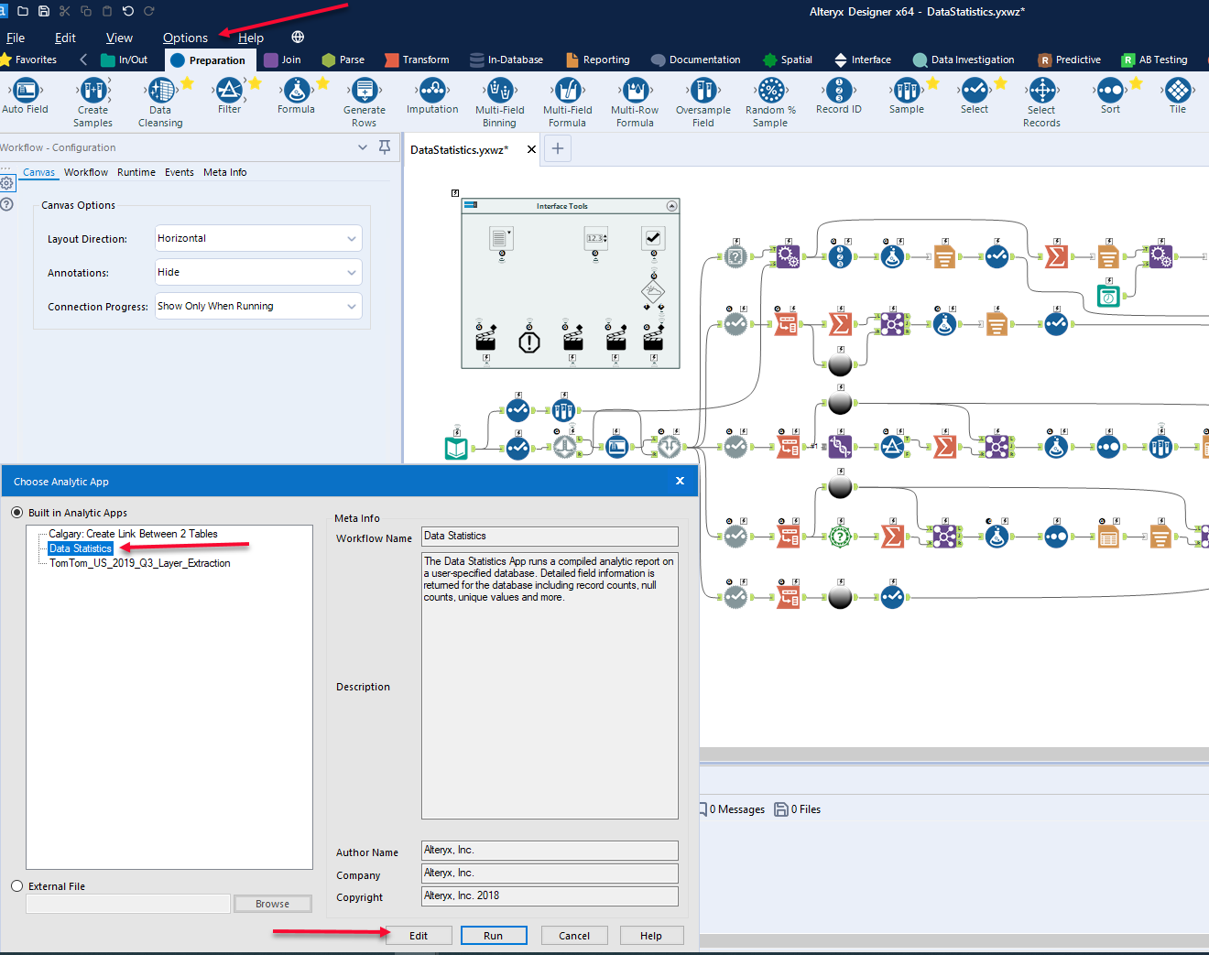Toggle the pin on the Configuration panel
1209x955 pixels.
384,147
